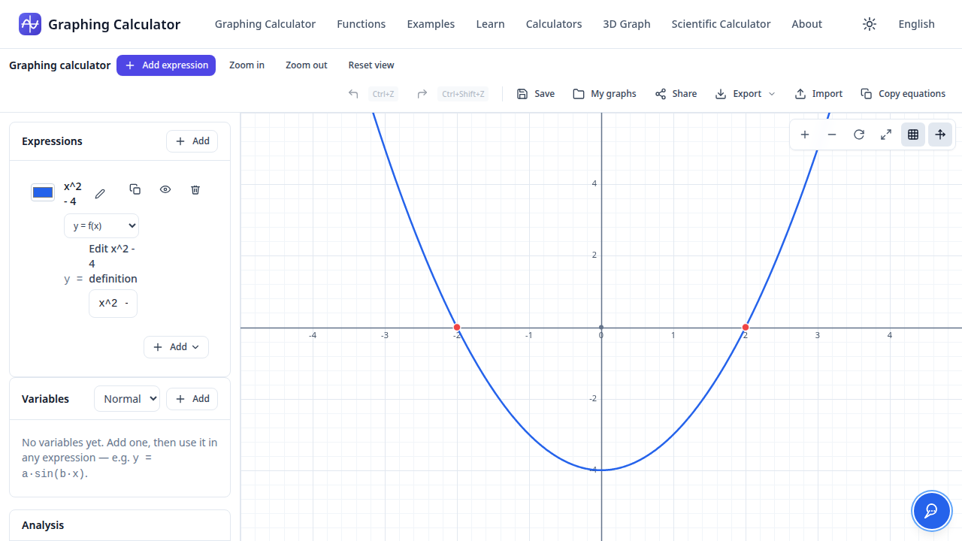Expand the Export options menu

tap(745, 94)
